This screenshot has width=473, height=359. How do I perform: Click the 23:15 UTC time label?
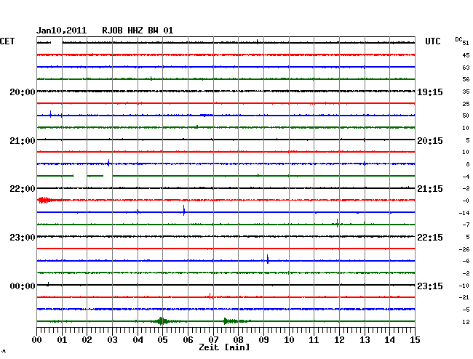tap(430, 286)
